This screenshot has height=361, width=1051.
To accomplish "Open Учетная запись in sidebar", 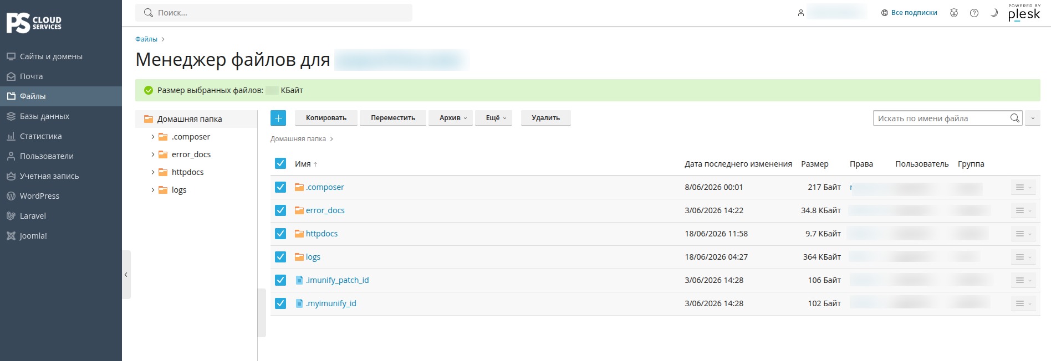I will click(x=61, y=176).
